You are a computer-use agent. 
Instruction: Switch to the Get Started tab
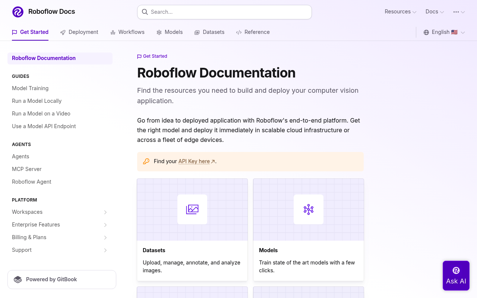[30, 32]
